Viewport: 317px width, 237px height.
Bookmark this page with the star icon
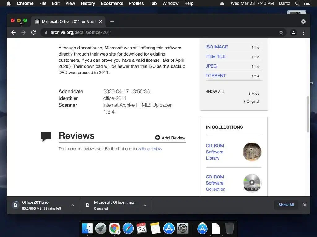[x=281, y=32]
